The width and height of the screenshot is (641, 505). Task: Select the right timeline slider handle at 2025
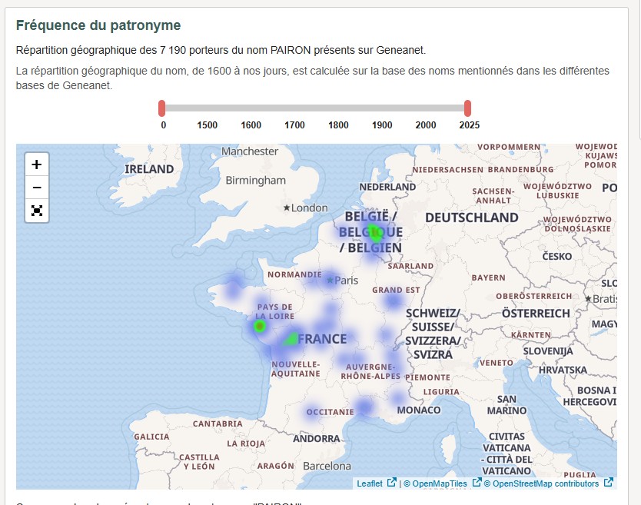pyautogui.click(x=467, y=108)
